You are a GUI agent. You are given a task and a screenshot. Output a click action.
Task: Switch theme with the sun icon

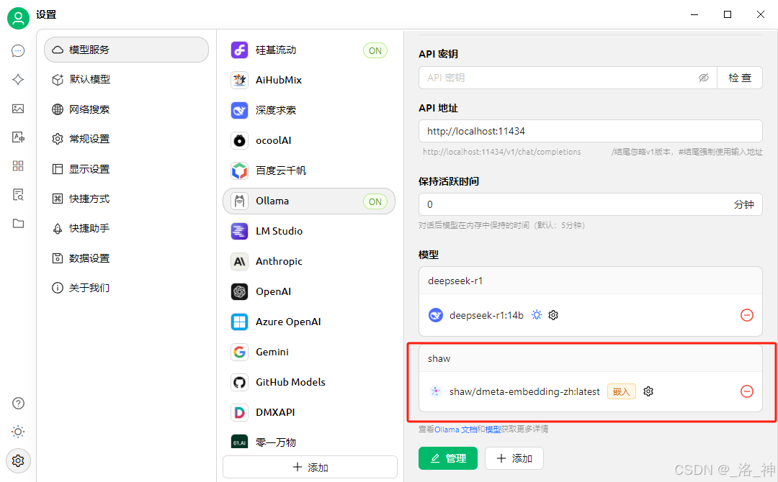tap(18, 432)
